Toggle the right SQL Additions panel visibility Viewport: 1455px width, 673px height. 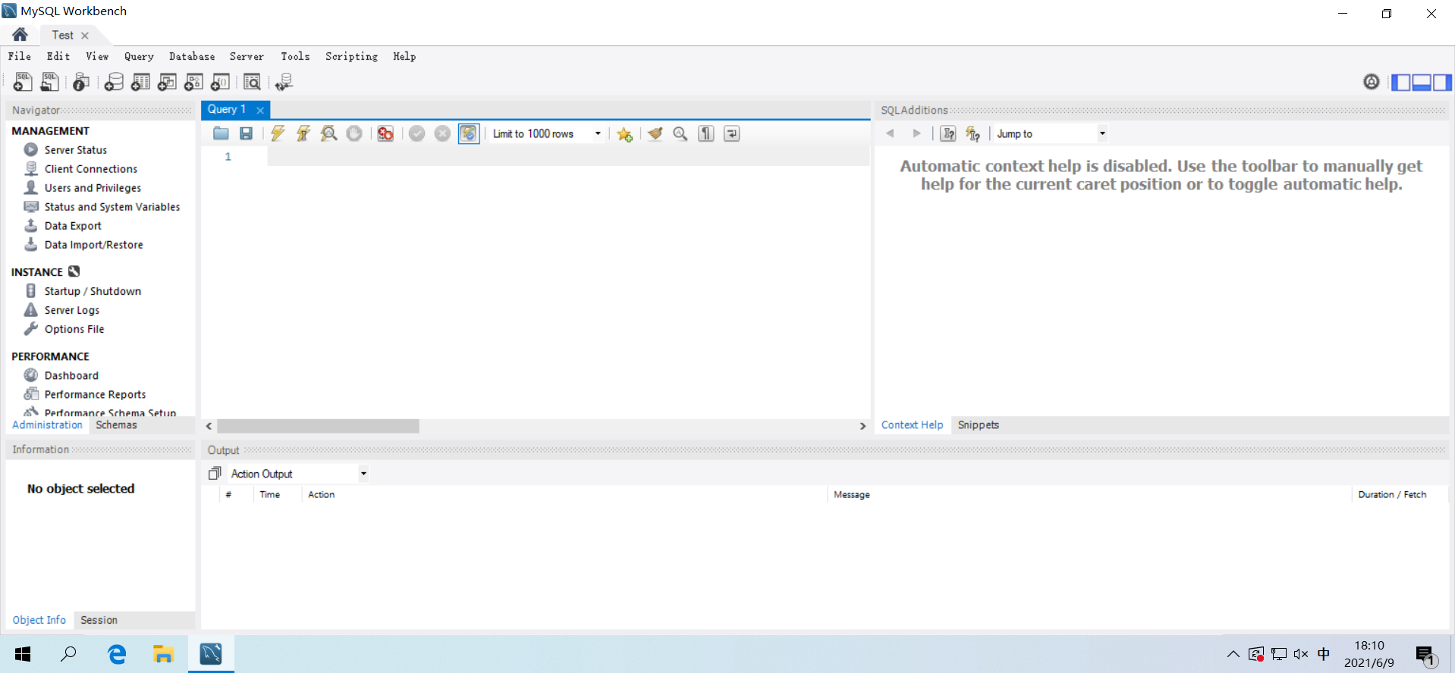click(x=1442, y=82)
